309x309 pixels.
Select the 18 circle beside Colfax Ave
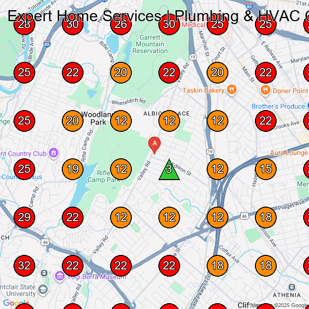click(217, 266)
